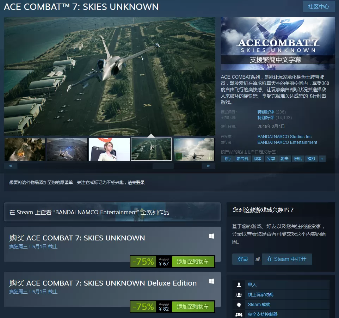Click the single-player person icon
Viewport: 339px width, 318px height.
tap(239, 285)
